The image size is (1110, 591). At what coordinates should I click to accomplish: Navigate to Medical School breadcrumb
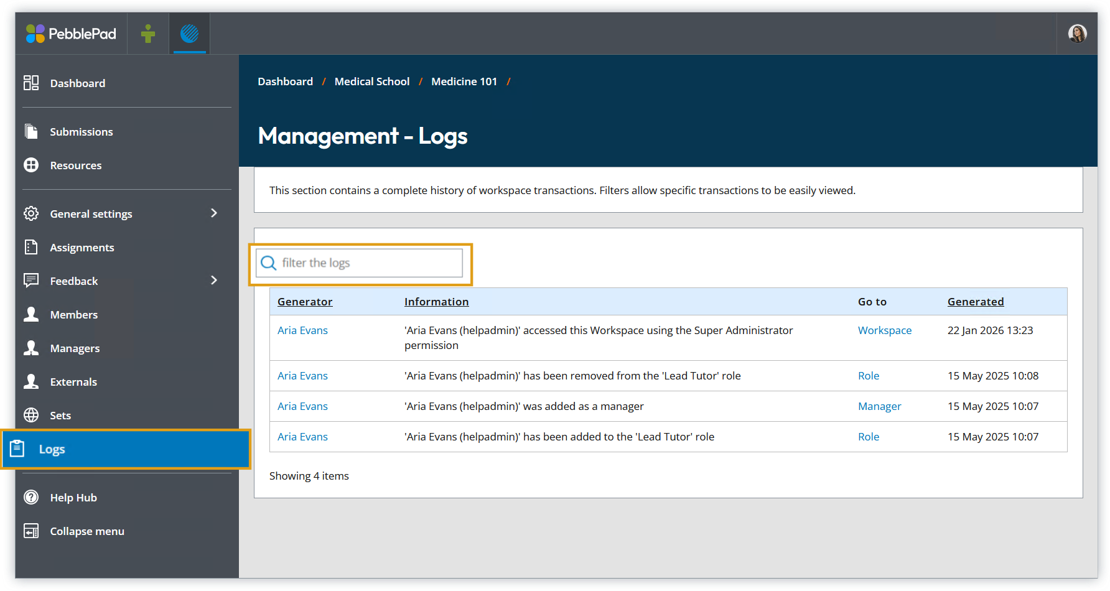coord(372,81)
